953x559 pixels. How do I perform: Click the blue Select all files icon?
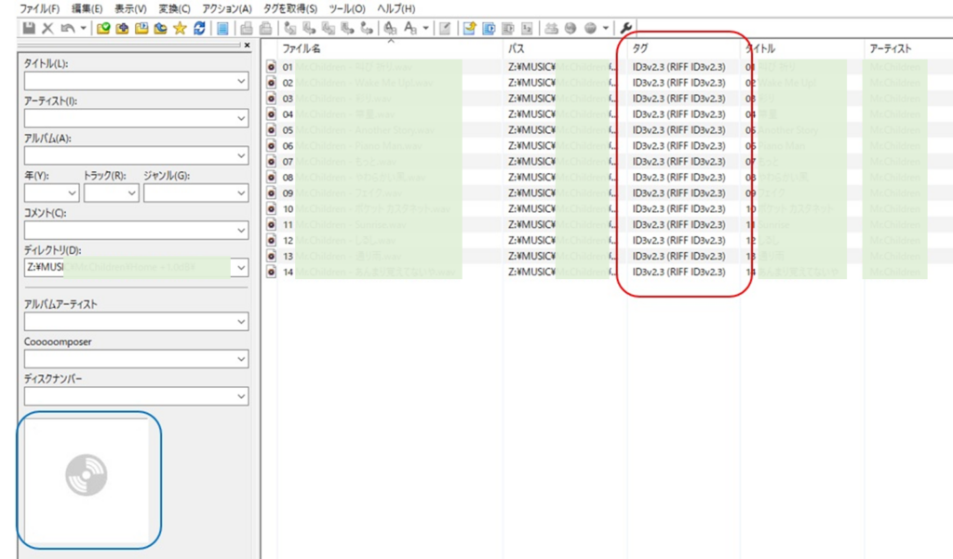(223, 28)
